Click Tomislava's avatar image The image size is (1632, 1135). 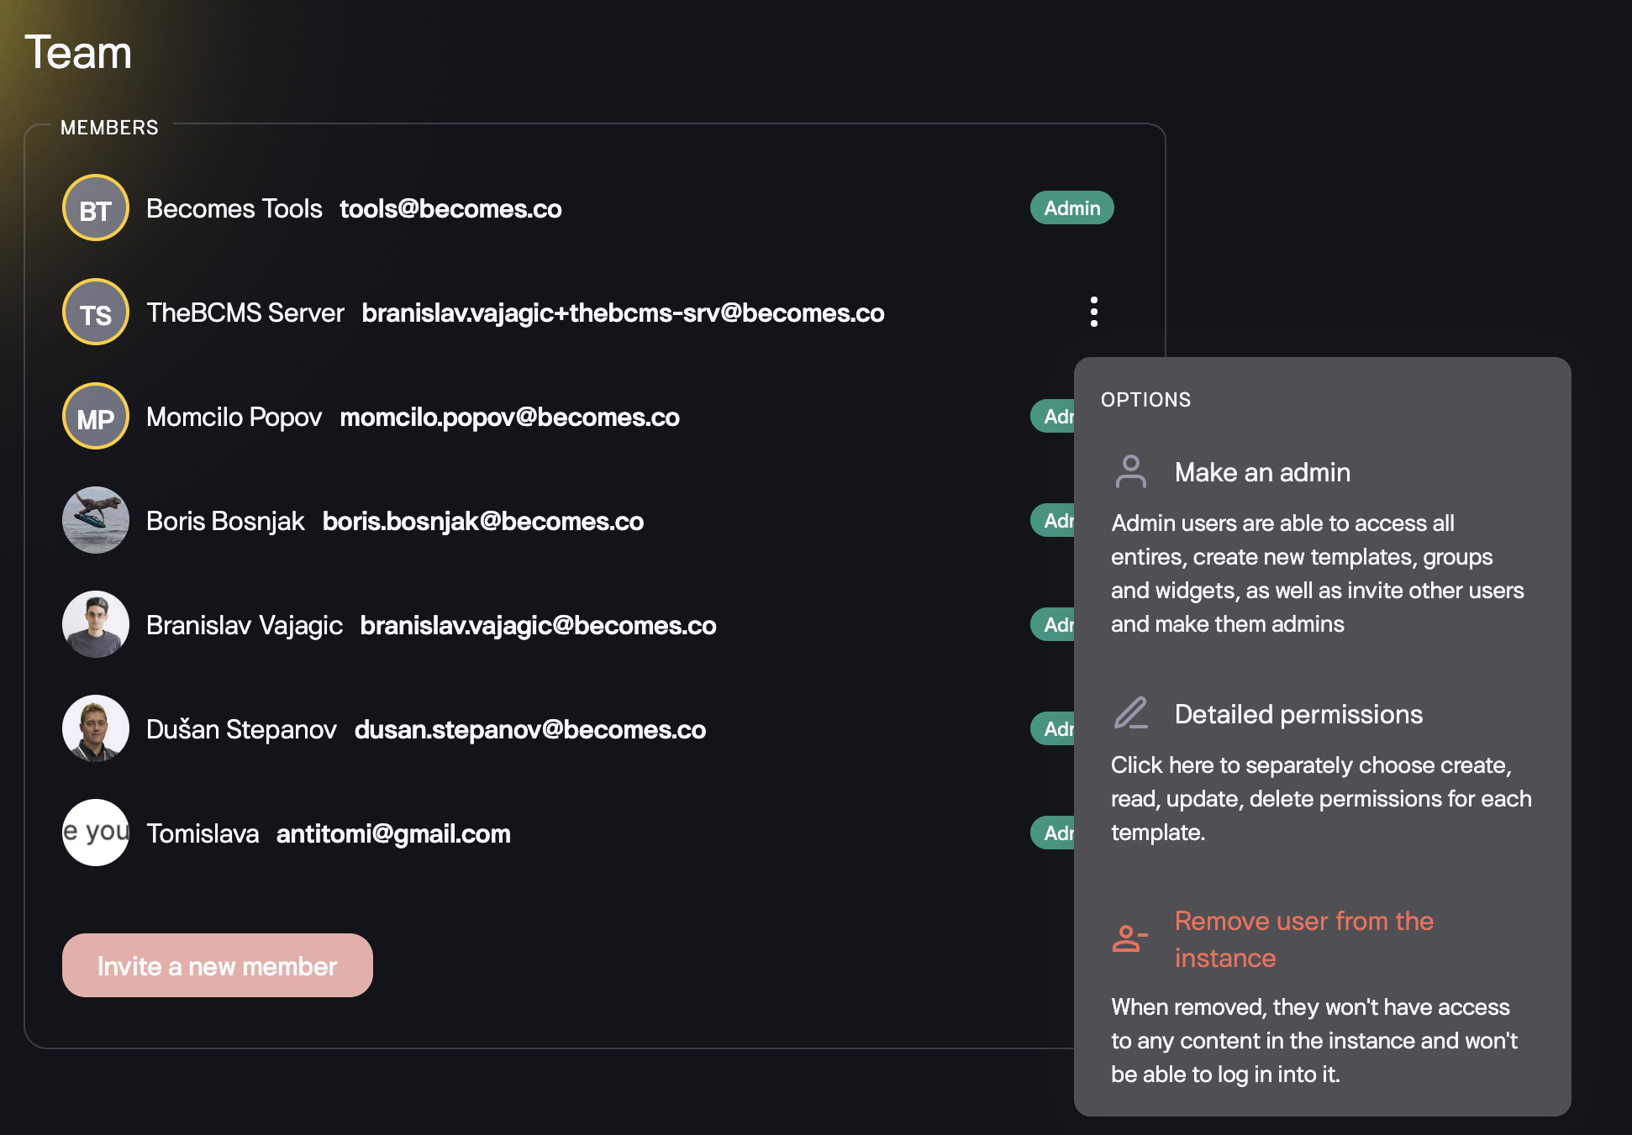(x=96, y=833)
